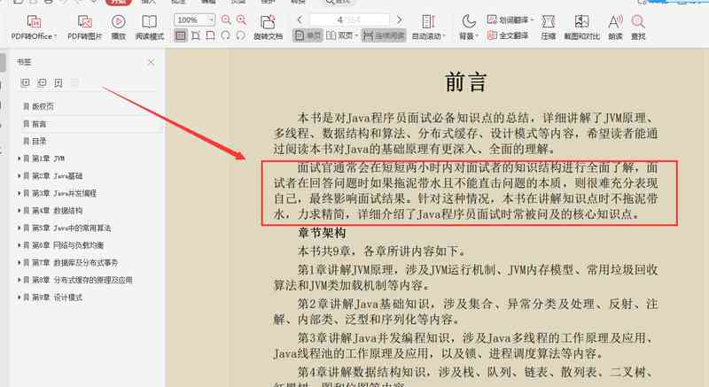Select the fit width view icon
Screen dimensions: 709x387
coord(210,35)
